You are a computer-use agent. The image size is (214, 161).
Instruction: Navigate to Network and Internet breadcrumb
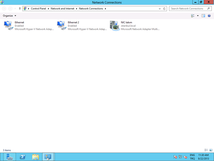[62, 9]
